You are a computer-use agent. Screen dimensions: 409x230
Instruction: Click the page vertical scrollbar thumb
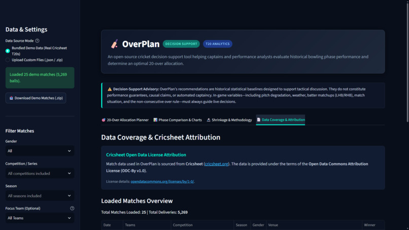pyautogui.click(x=407, y=61)
